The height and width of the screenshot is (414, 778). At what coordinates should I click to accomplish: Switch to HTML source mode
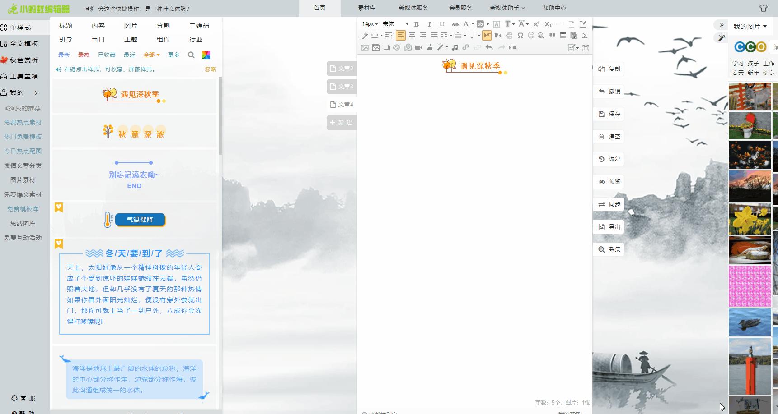click(x=513, y=47)
